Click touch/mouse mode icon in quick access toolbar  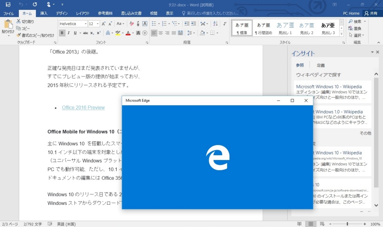[48, 4]
